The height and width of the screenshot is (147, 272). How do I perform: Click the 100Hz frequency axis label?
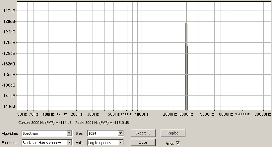[48, 114]
